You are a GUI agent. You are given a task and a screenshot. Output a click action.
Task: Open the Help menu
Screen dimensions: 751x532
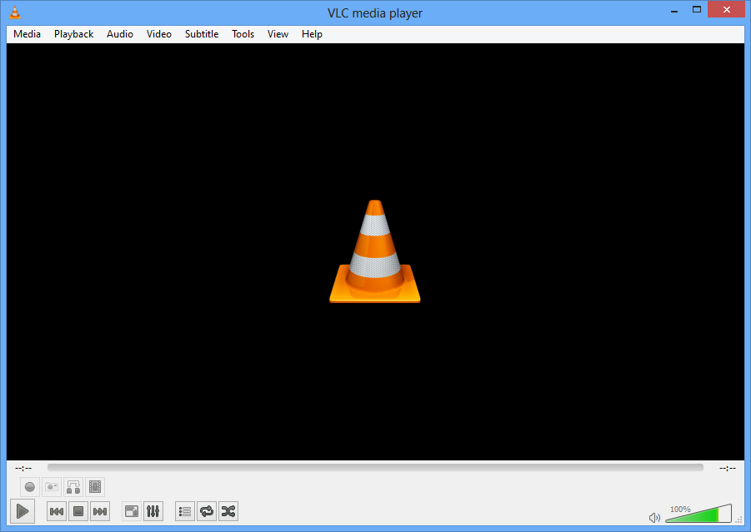coord(312,34)
